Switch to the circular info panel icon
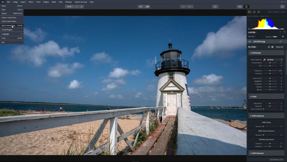 coord(259,12)
